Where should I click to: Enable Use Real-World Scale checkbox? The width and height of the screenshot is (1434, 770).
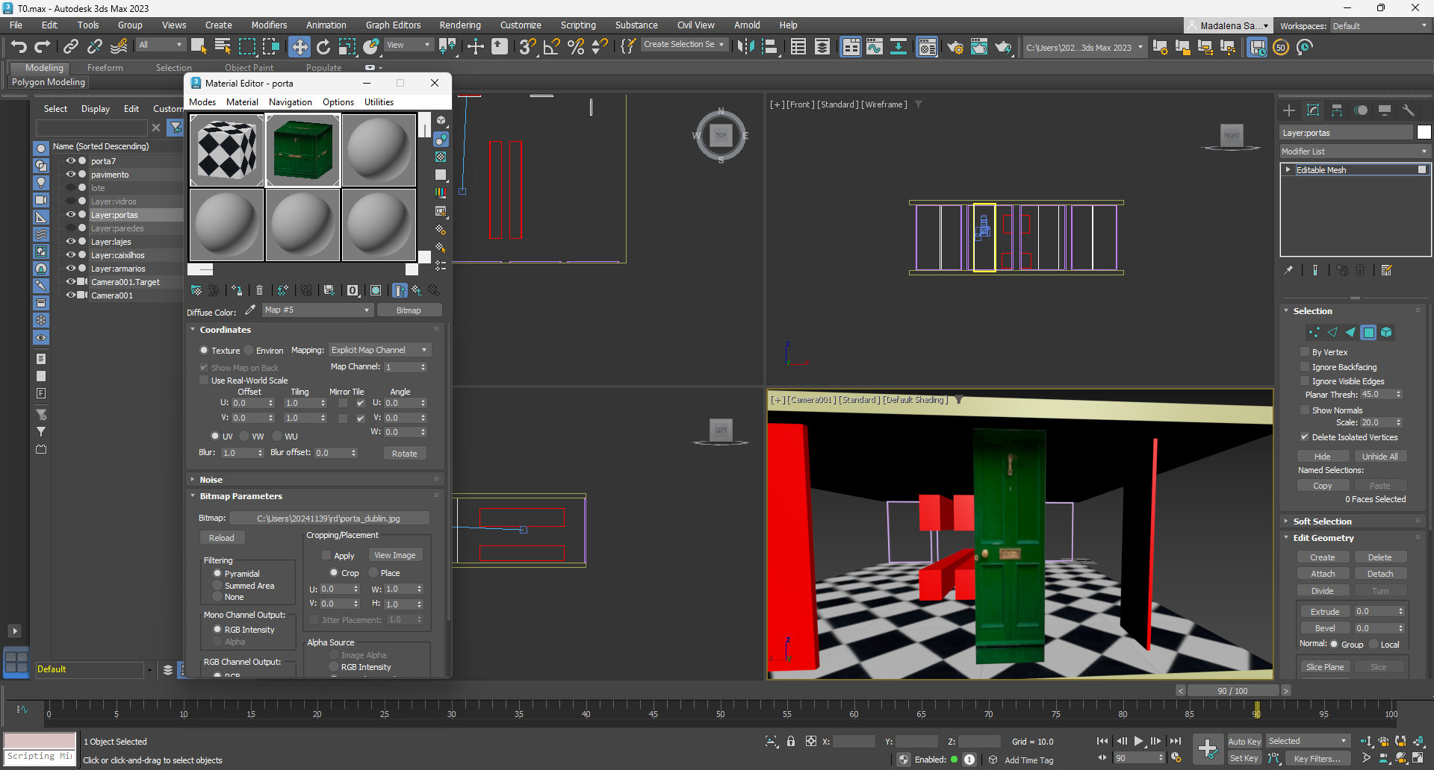(x=204, y=381)
